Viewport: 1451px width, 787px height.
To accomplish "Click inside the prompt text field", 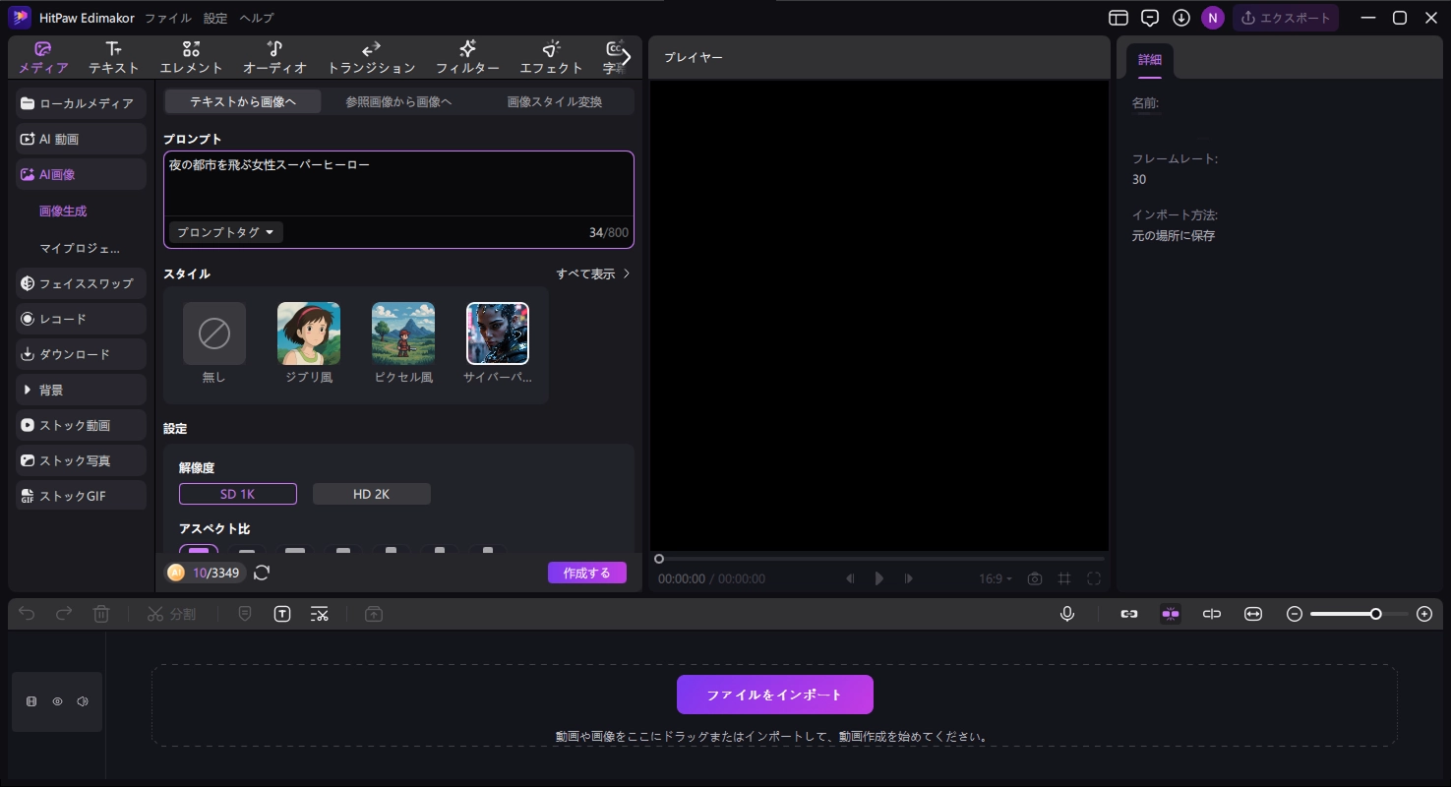I will pos(398,183).
